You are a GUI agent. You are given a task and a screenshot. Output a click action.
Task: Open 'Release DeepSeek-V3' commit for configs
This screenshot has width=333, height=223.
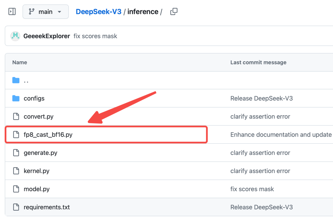point(261,98)
